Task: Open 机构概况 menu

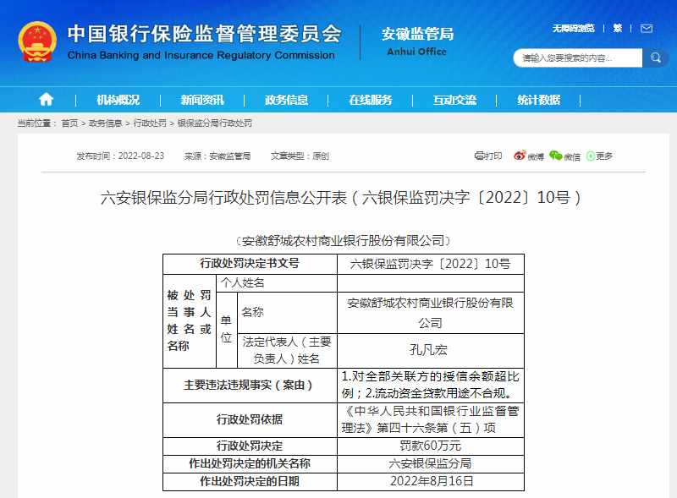Action: pyautogui.click(x=118, y=100)
